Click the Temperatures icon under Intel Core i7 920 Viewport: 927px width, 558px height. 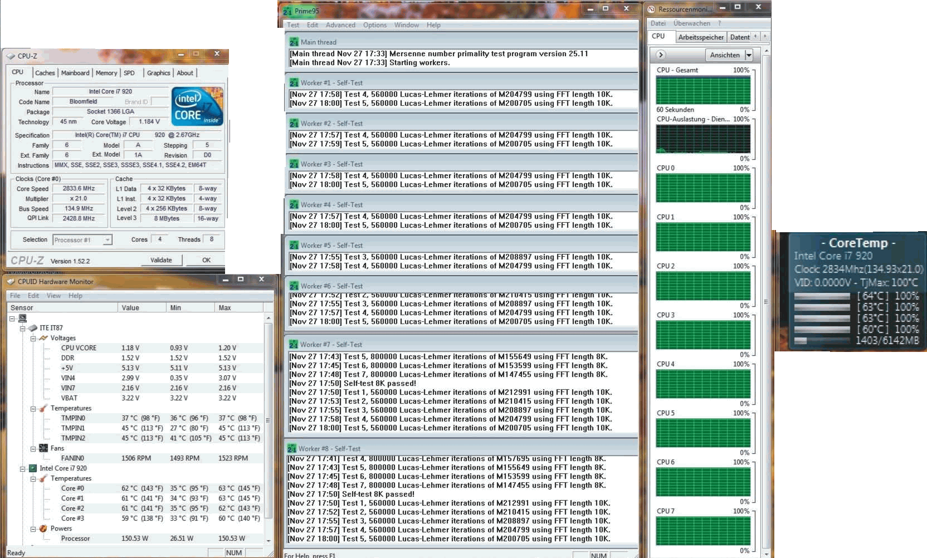pos(43,478)
